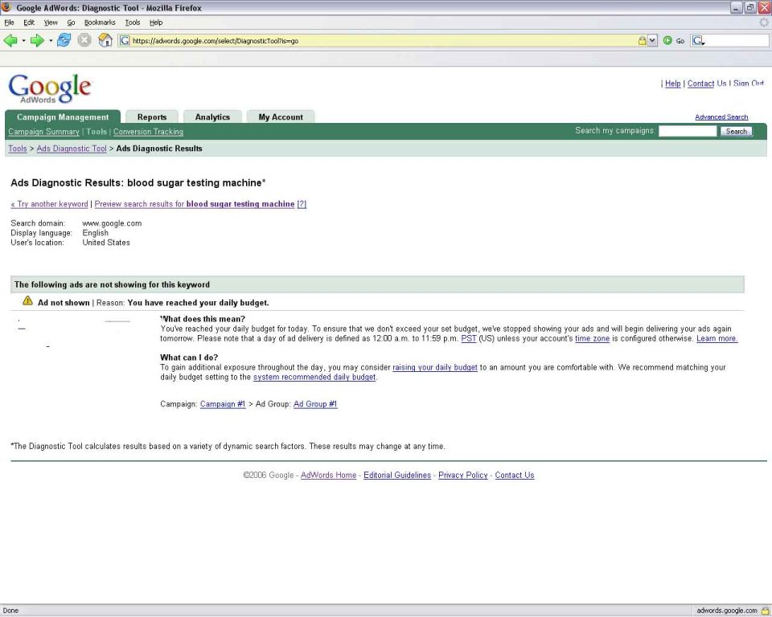Screen dimensions: 772x617
Task: Click the raising your daily budget link
Action: point(435,367)
